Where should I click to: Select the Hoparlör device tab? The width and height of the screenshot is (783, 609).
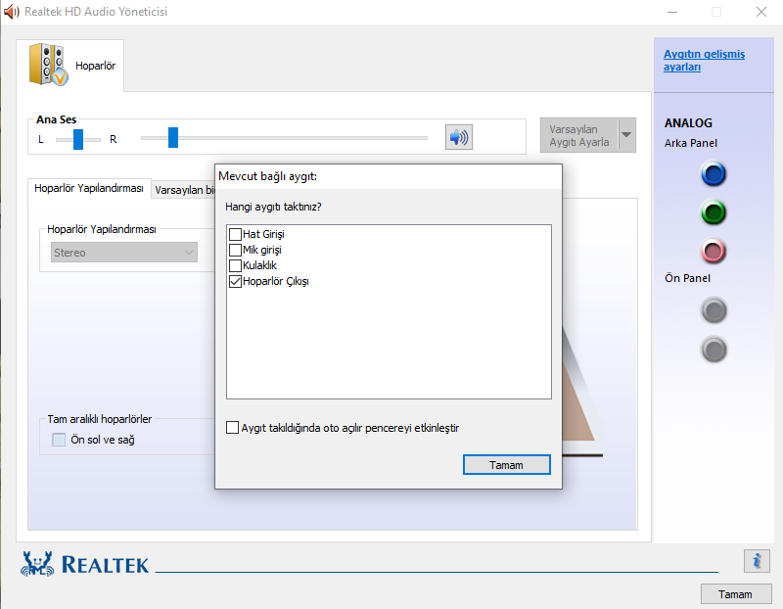tap(70, 66)
